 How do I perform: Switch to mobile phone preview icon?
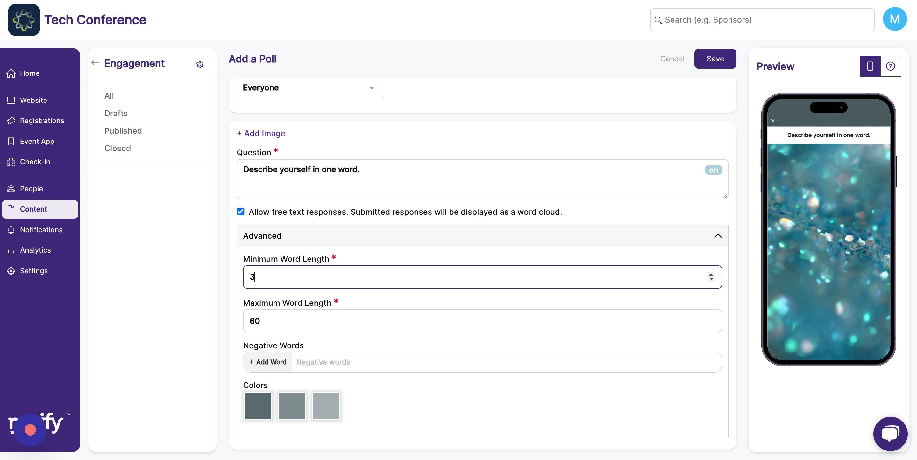(x=870, y=66)
